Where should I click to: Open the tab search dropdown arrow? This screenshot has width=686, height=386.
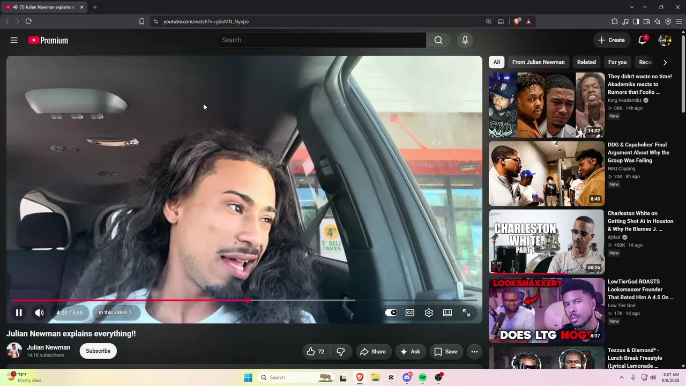(x=632, y=7)
